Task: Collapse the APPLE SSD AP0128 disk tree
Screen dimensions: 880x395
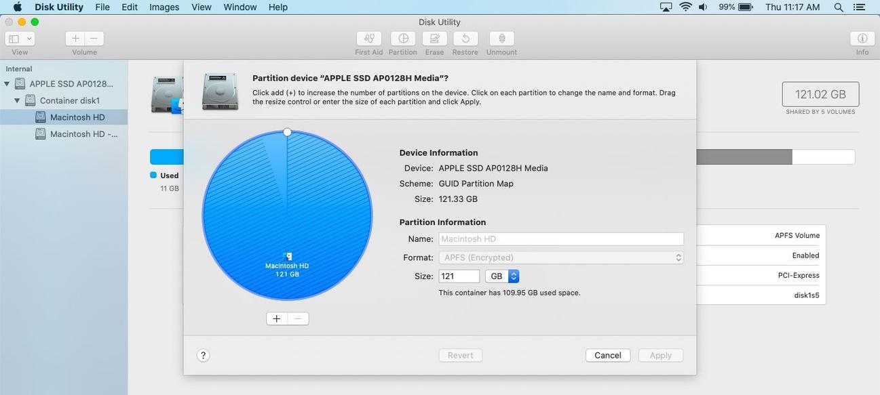Action: tap(7, 84)
